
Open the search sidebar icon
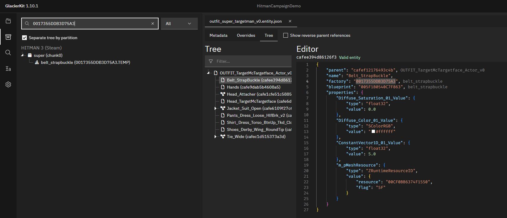tap(8, 53)
